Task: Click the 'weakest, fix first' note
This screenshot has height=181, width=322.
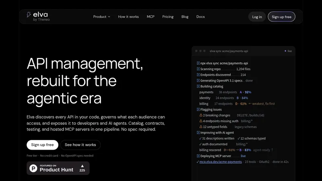Action: (264, 104)
